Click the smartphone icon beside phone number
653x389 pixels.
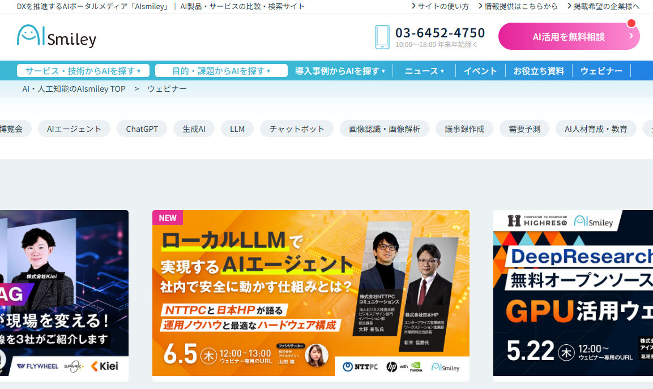(382, 37)
